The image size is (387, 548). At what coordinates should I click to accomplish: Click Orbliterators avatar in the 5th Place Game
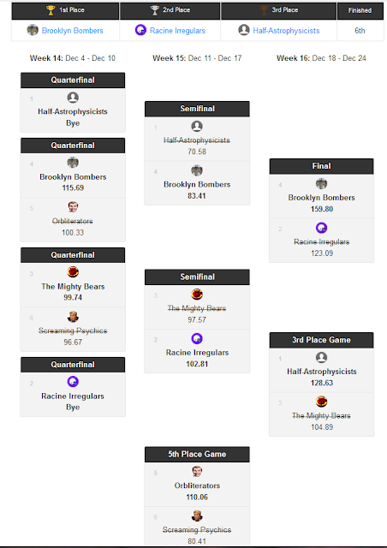click(x=197, y=472)
